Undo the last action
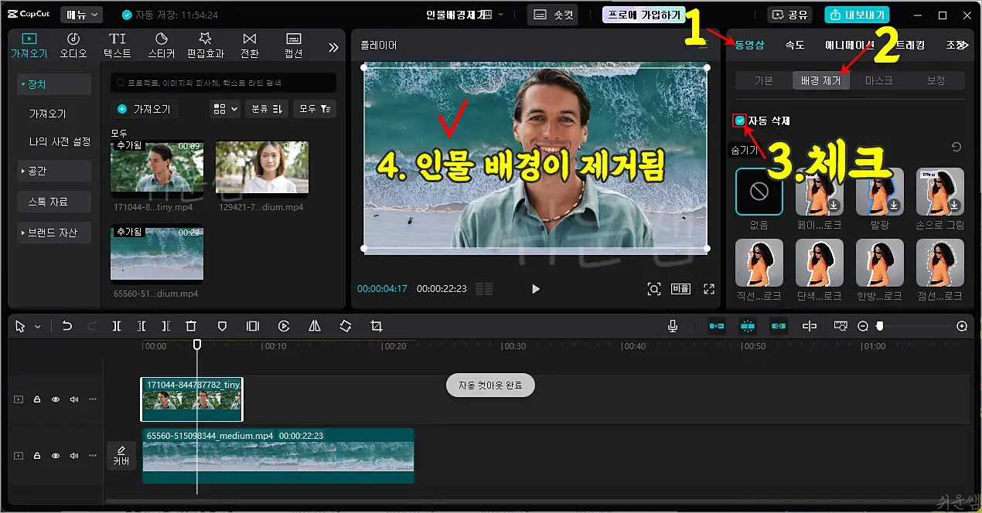982x513 pixels. pos(67,327)
